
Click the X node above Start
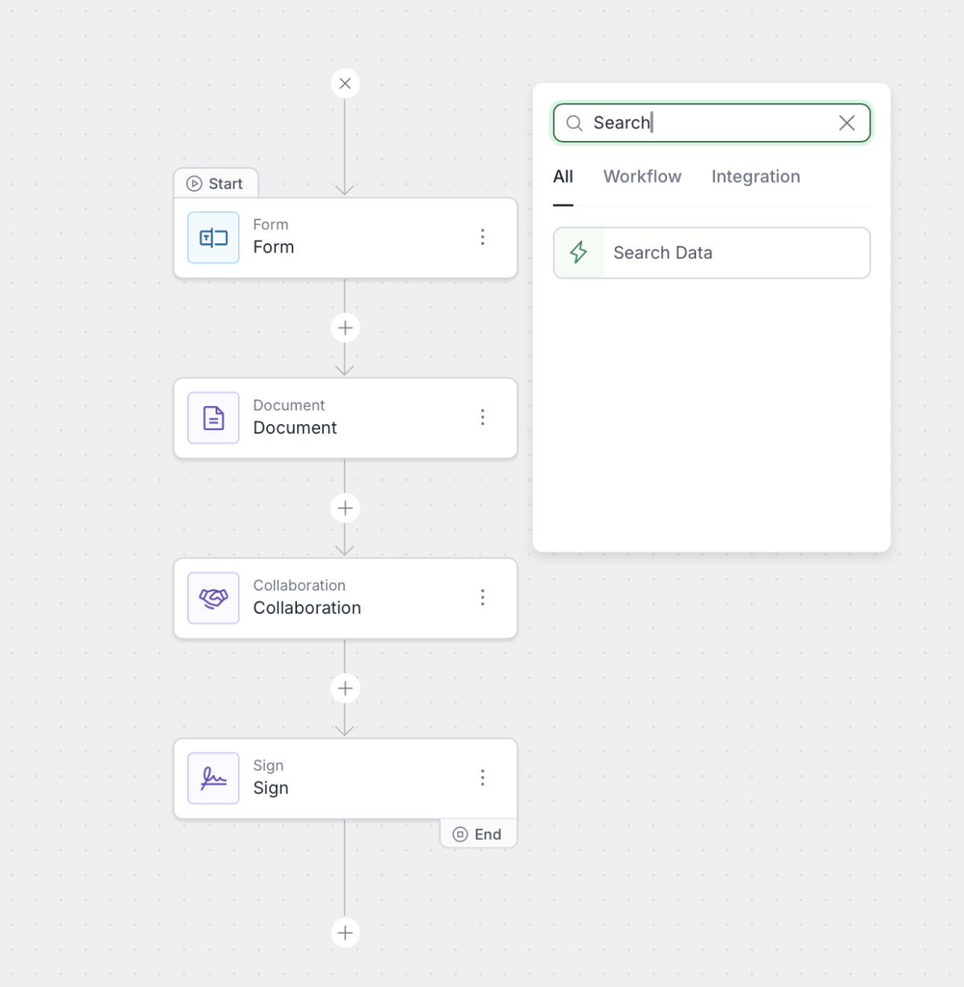[x=345, y=84]
